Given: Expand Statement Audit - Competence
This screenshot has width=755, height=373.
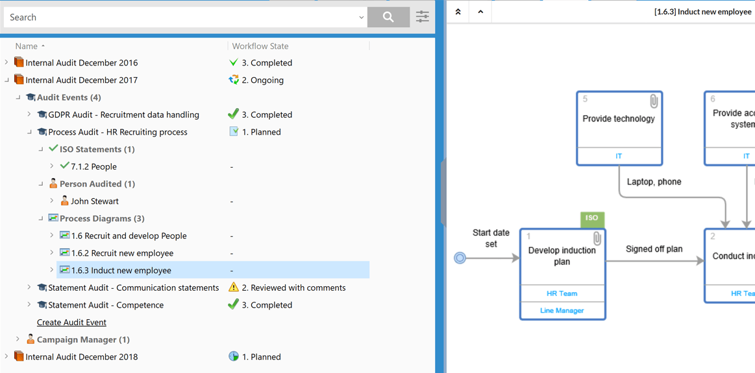Looking at the screenshot, I should (29, 305).
